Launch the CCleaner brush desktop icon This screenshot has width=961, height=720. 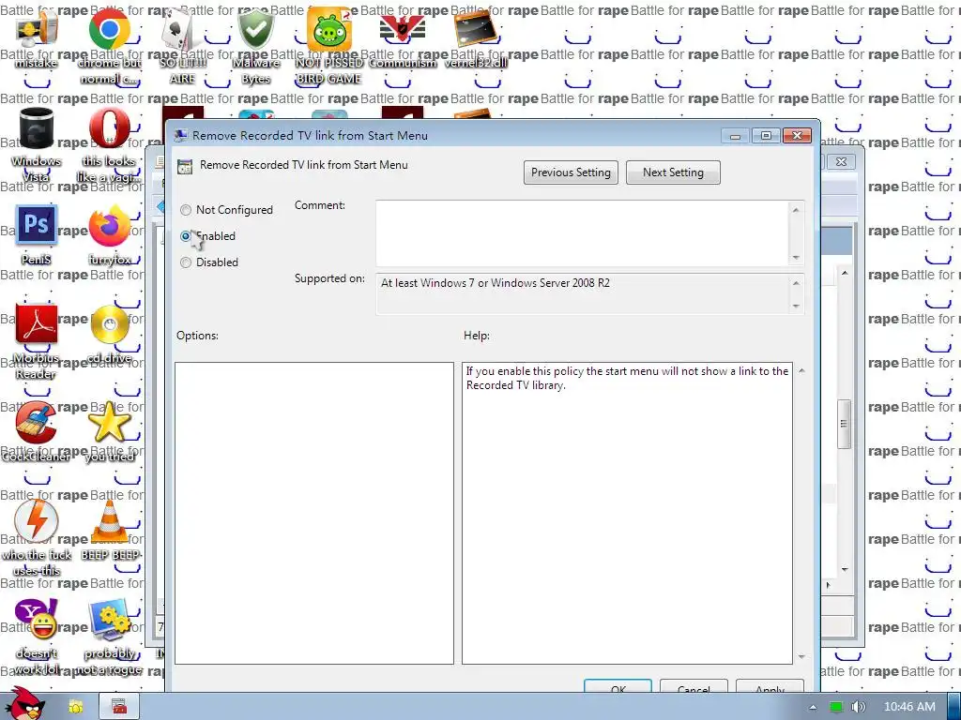37,423
